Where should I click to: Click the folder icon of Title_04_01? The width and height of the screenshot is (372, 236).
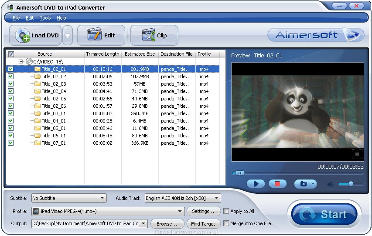pyautogui.click(x=38, y=120)
